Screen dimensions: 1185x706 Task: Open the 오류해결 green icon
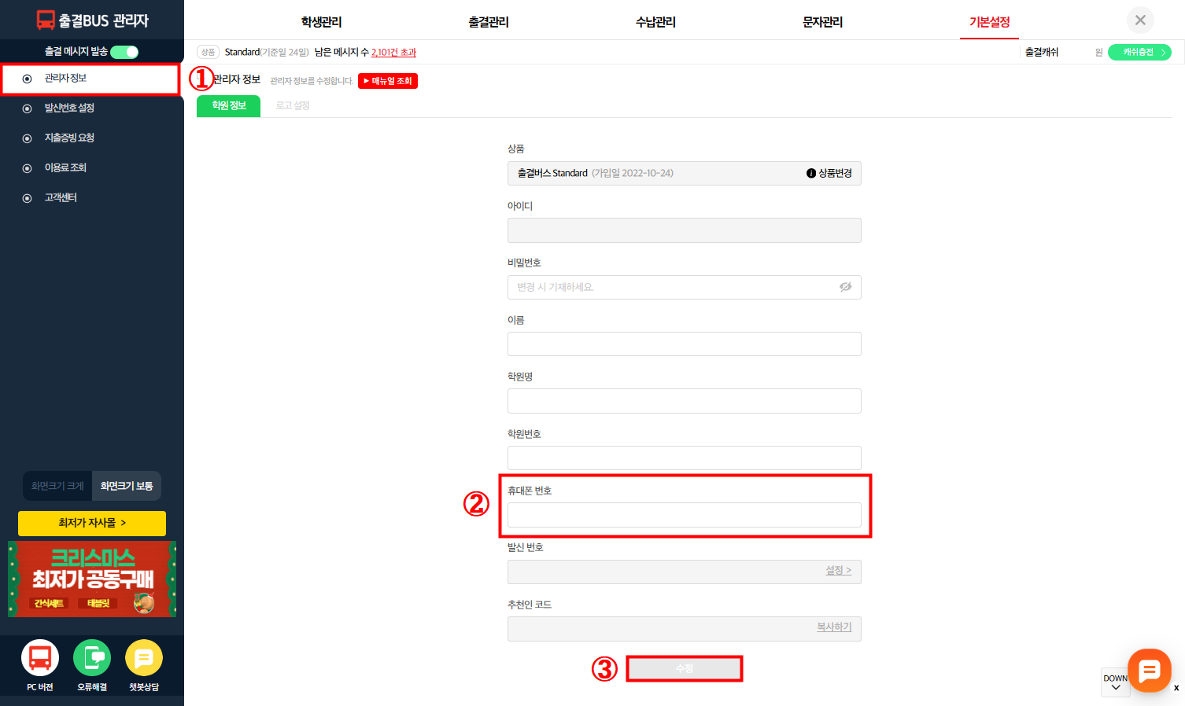(92, 658)
